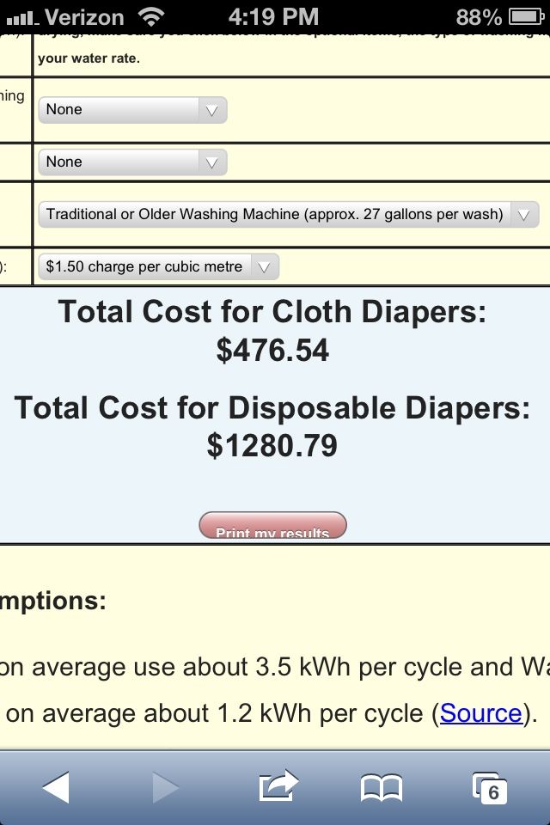Expand the Traditional or Older Washing Machine dropdown
550x825 pixels.
tap(289, 214)
